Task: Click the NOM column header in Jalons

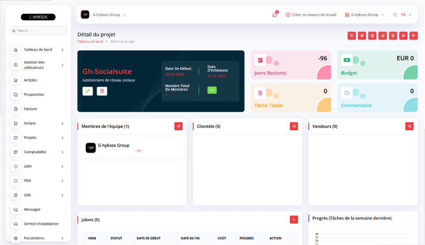Action: point(92,238)
